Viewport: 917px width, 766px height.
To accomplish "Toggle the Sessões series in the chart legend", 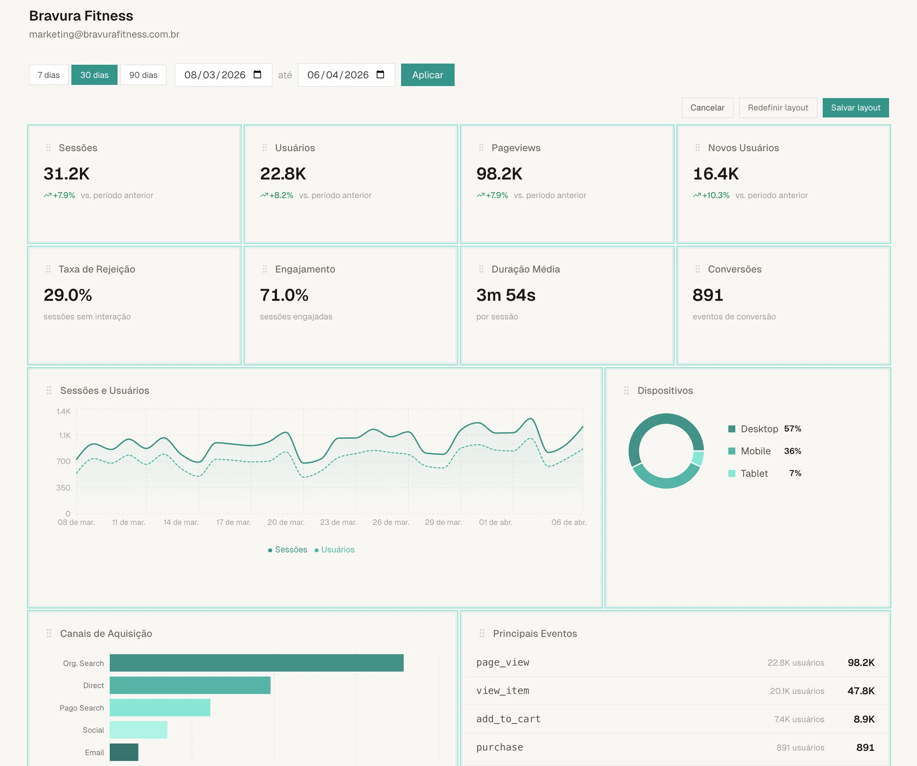I will 287,549.
